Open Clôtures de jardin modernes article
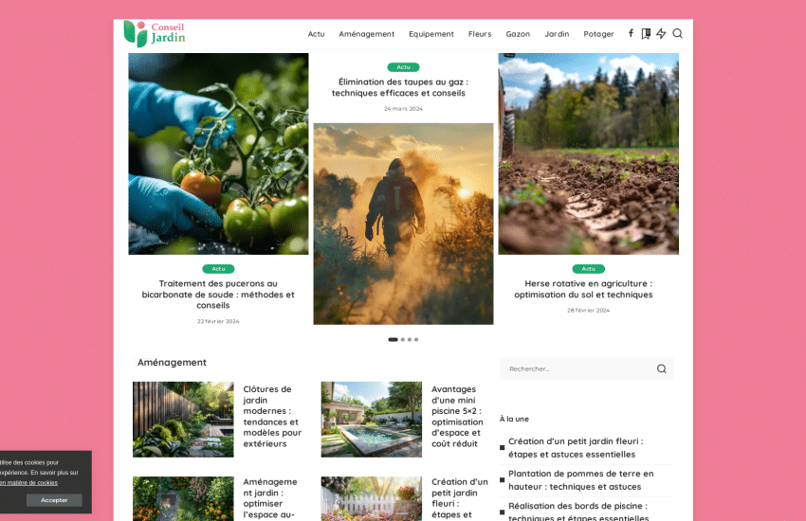 271,416
